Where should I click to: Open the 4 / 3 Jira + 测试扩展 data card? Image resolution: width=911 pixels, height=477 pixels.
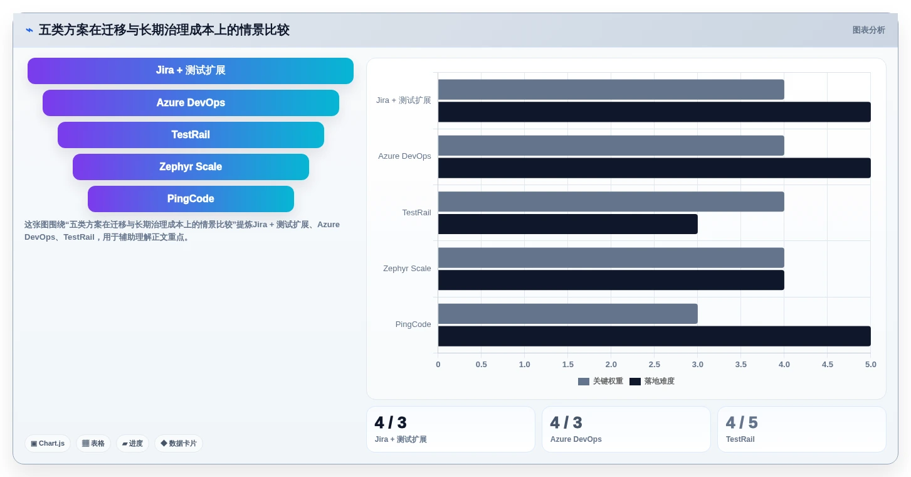451,429
